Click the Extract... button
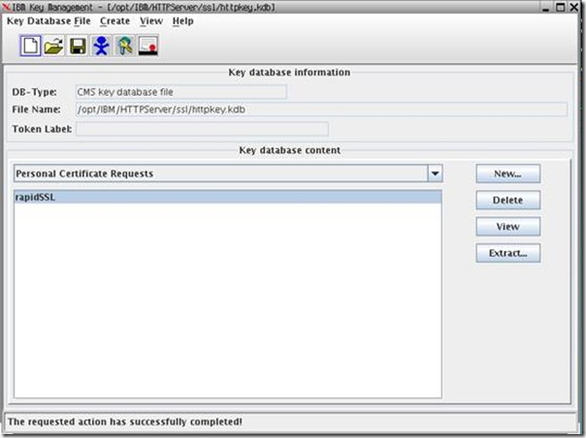The width and height of the screenshot is (586, 438). click(507, 253)
